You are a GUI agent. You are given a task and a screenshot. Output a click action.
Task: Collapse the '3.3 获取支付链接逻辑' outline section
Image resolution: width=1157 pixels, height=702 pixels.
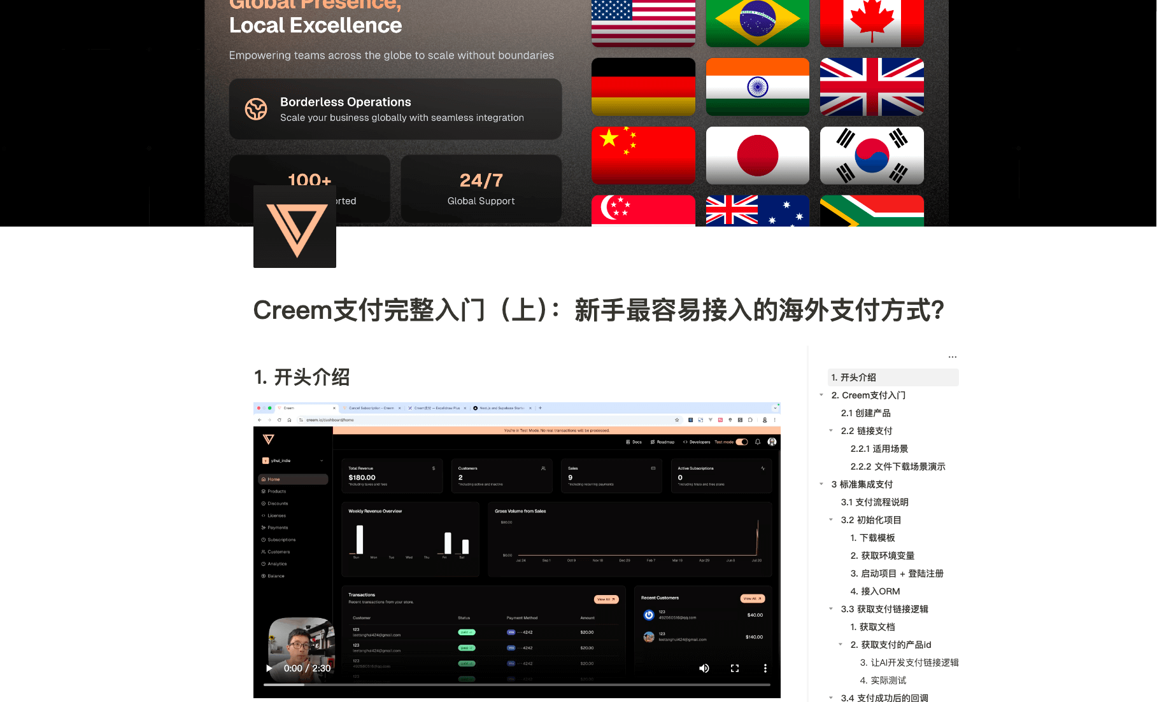click(x=831, y=609)
